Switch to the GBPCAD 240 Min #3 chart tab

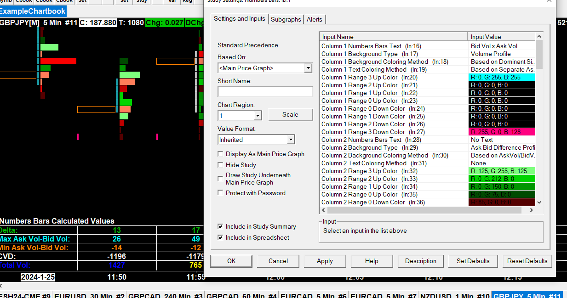click(x=165, y=294)
